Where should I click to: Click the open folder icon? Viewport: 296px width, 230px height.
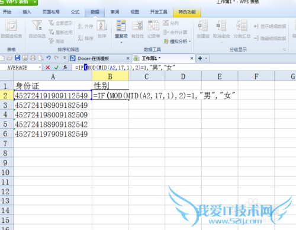[9, 58]
